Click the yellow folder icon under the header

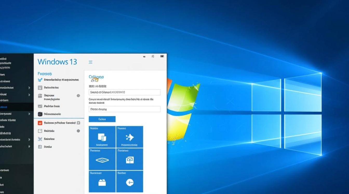tap(96, 80)
